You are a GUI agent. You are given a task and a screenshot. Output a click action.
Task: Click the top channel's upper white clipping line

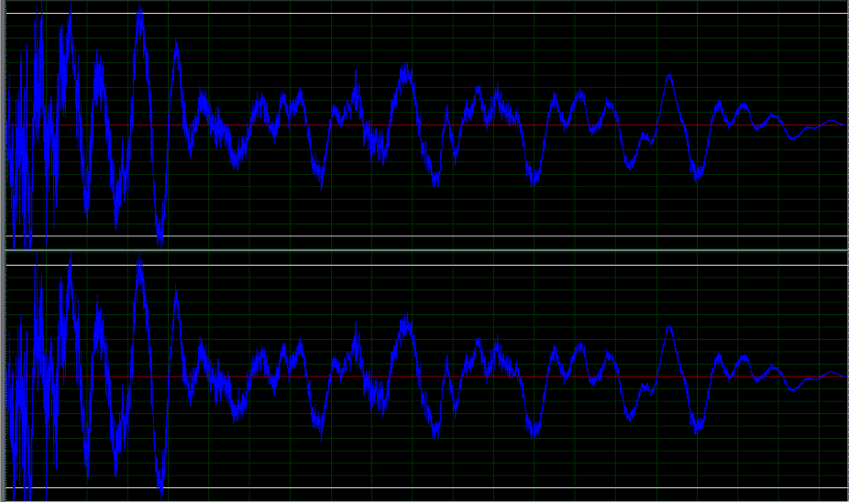tap(426, 14)
